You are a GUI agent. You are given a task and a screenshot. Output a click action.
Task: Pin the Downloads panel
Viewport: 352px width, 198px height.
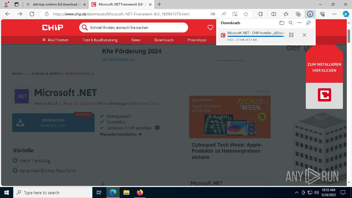coord(308,23)
